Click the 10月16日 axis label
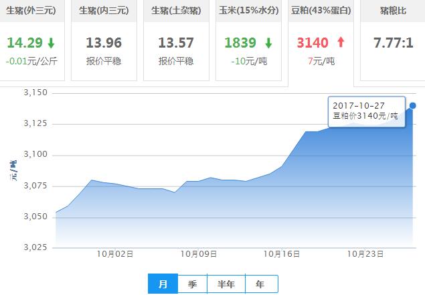The image size is (425, 295). 282,254
